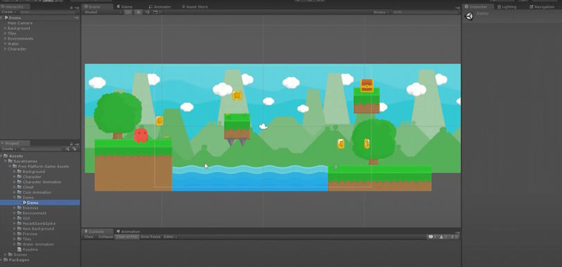Select the coin floating above the spiked platform

pos(237,95)
